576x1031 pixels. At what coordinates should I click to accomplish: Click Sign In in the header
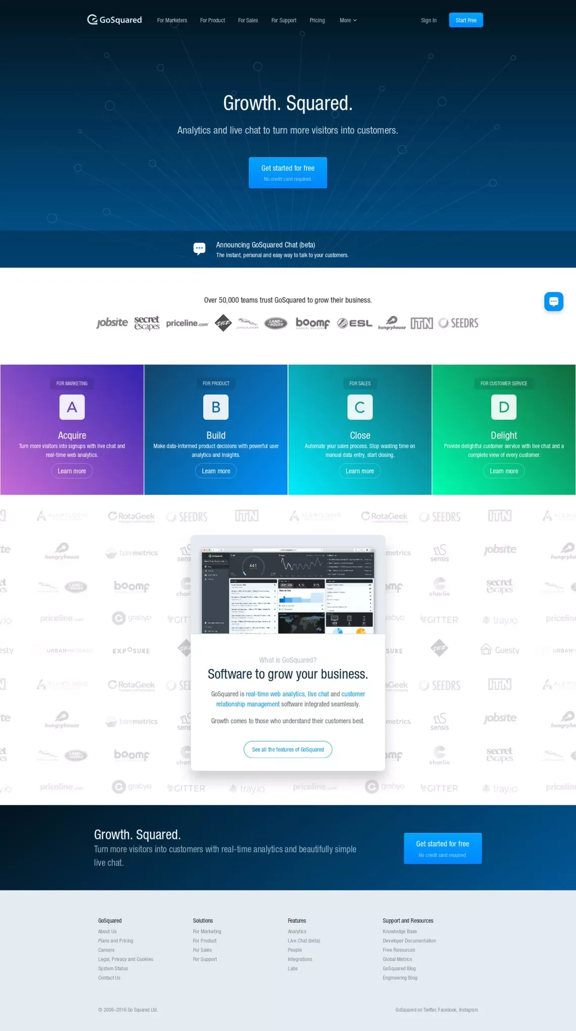429,21
